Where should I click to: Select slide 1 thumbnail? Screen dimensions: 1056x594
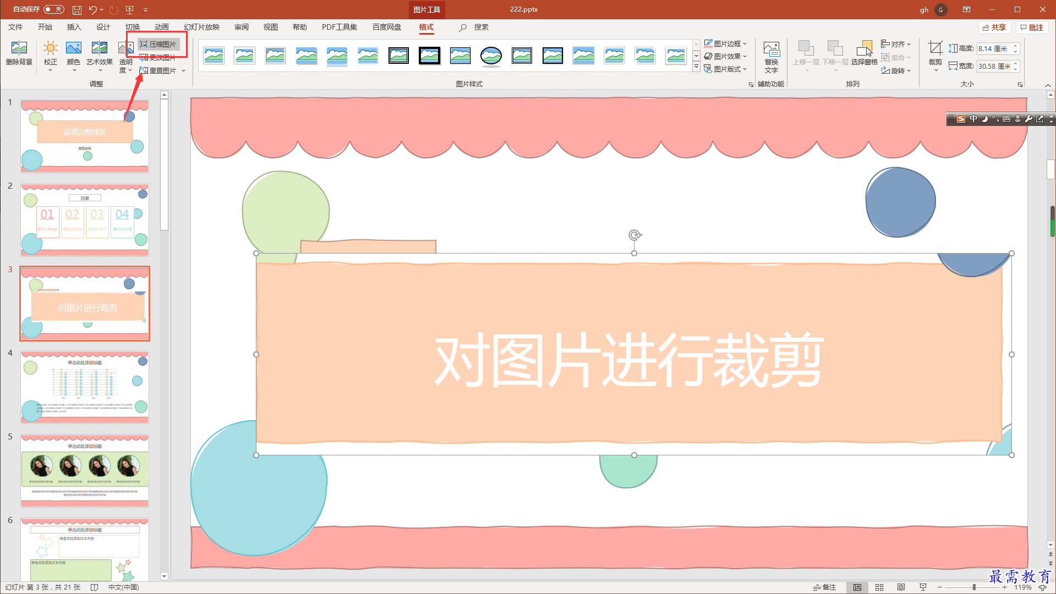85,136
